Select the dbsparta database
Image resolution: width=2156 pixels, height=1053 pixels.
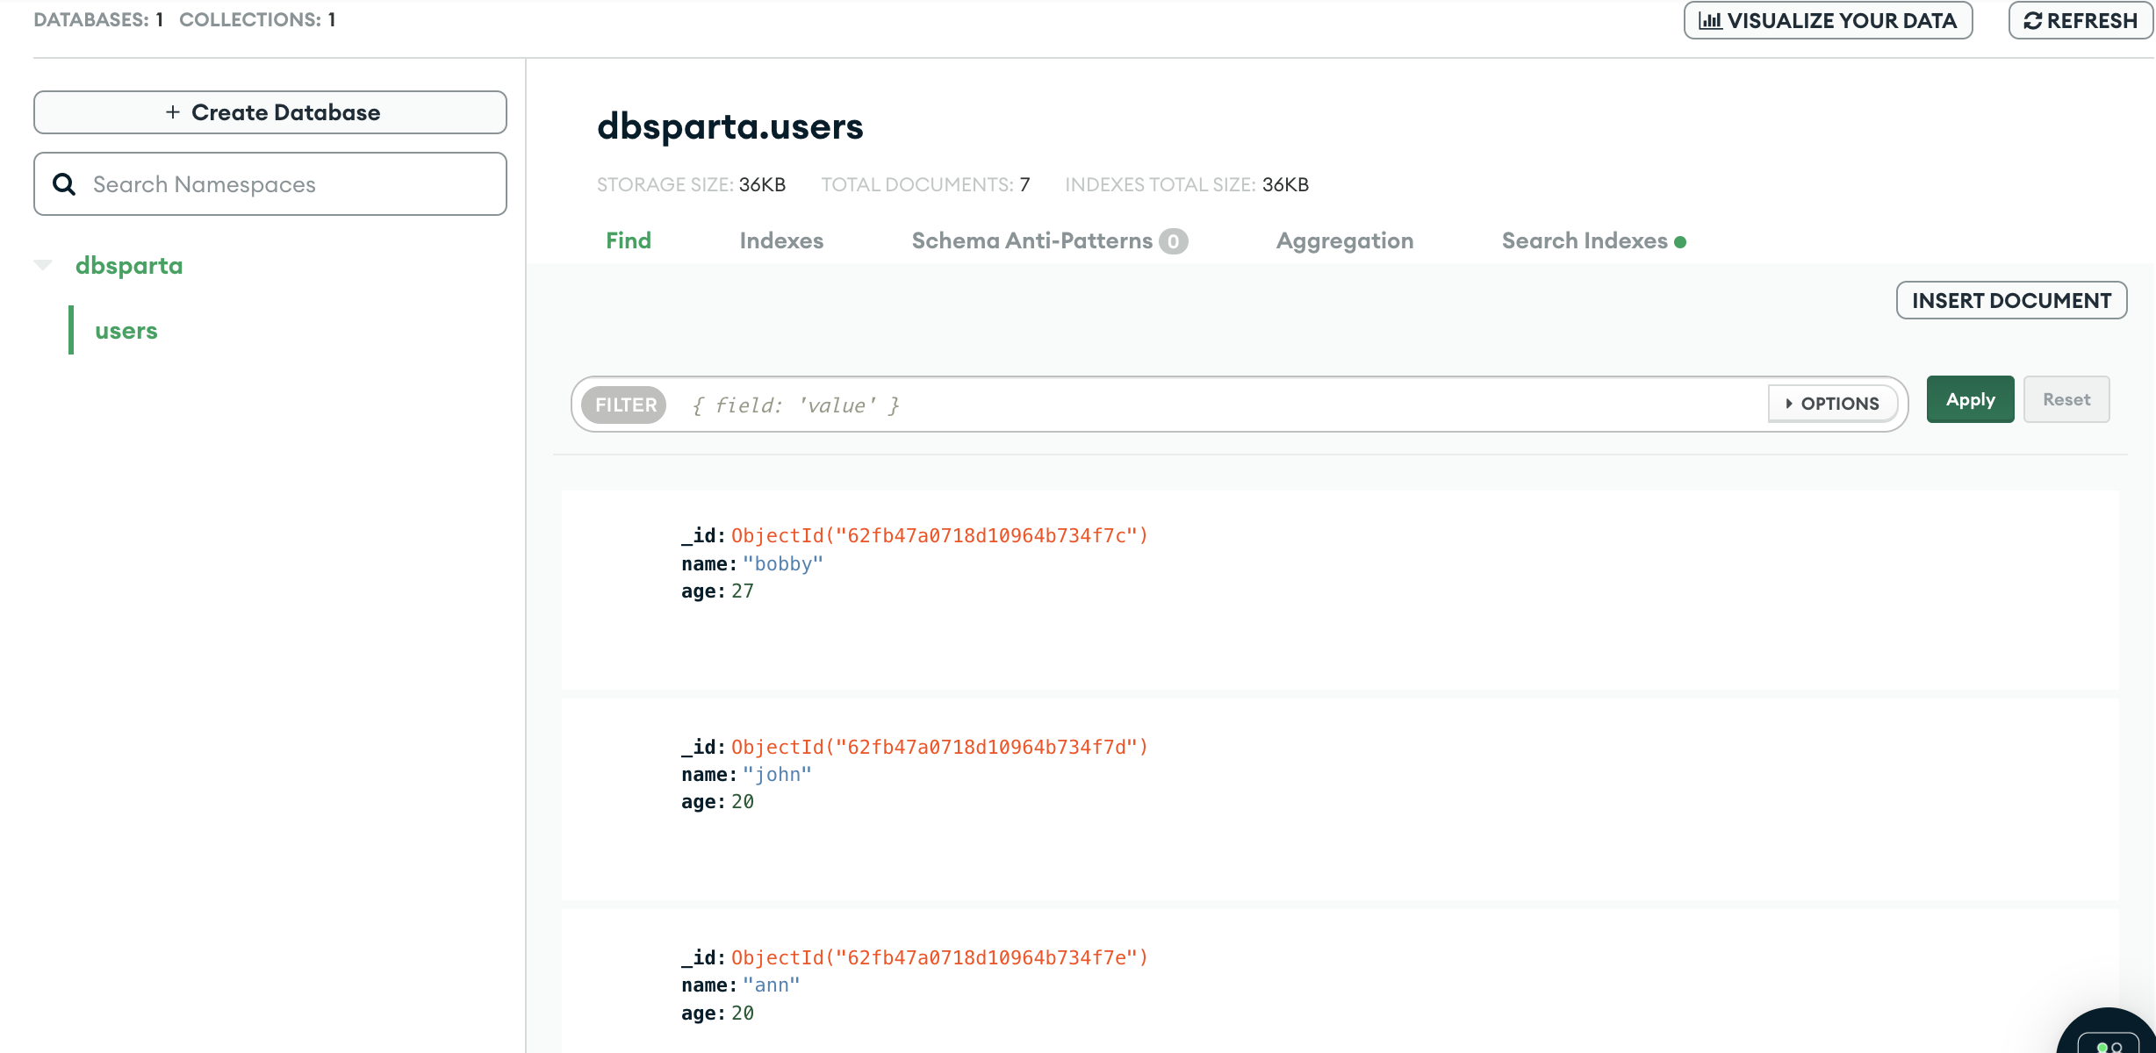pos(129,265)
